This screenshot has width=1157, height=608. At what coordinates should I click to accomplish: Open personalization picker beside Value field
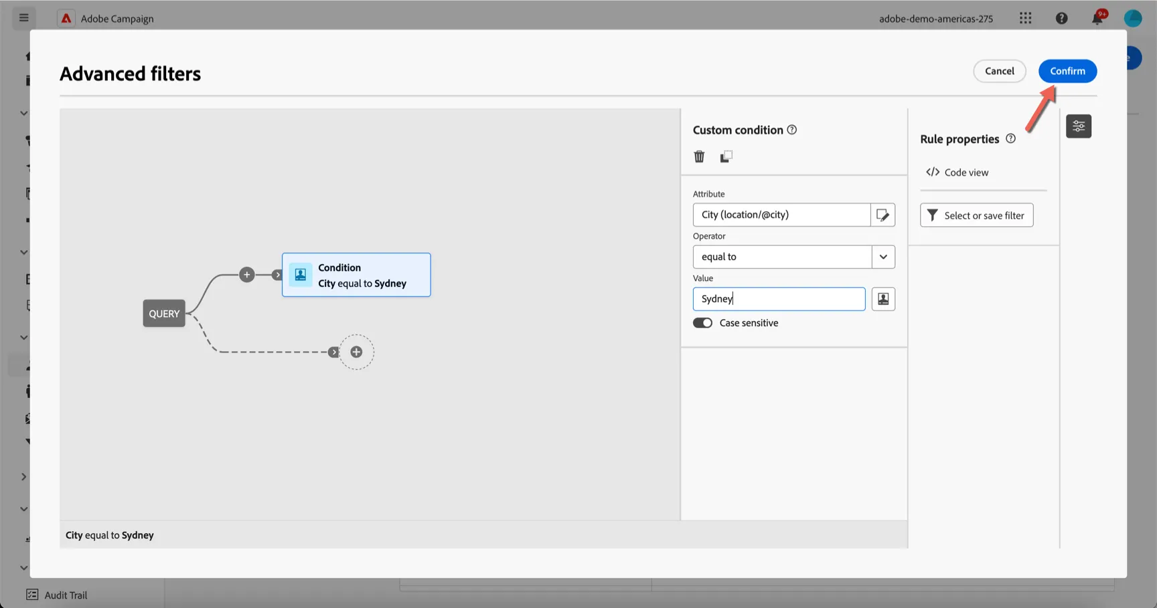pos(883,299)
